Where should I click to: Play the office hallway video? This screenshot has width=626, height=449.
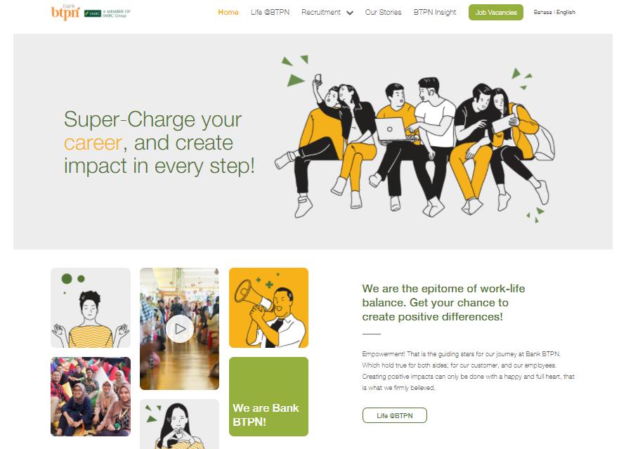pos(180,329)
